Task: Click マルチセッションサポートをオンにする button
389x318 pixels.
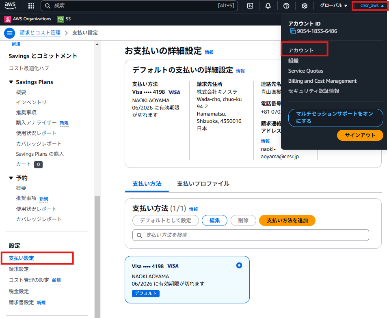Action: [x=335, y=118]
